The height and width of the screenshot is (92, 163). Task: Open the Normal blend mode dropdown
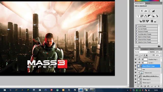(x=142, y=52)
